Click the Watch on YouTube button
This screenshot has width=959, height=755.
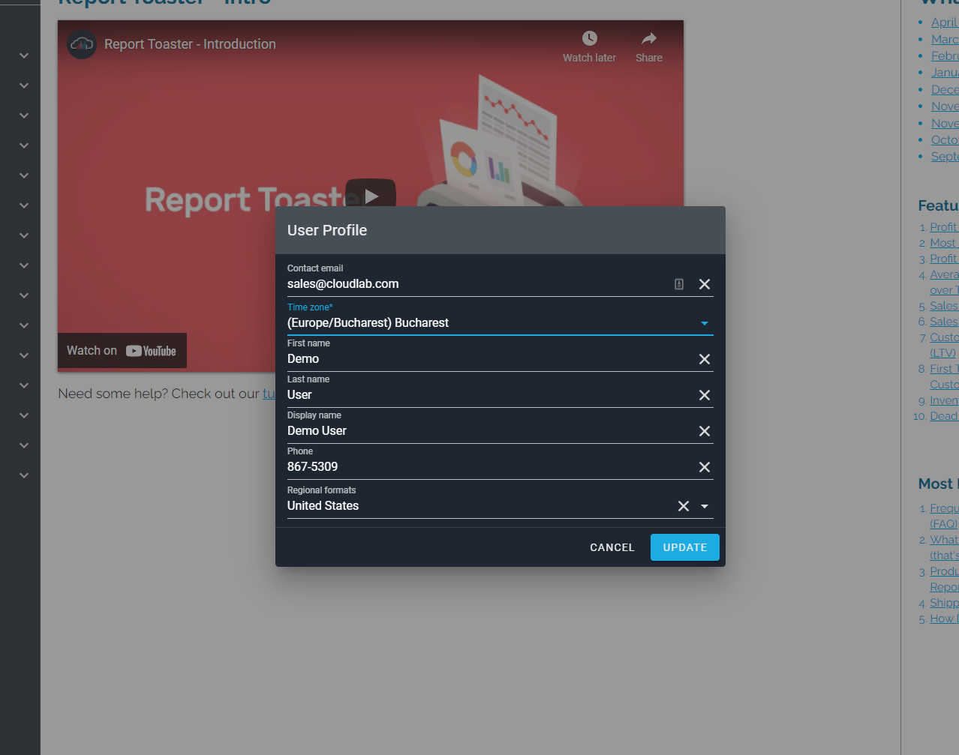tap(122, 350)
